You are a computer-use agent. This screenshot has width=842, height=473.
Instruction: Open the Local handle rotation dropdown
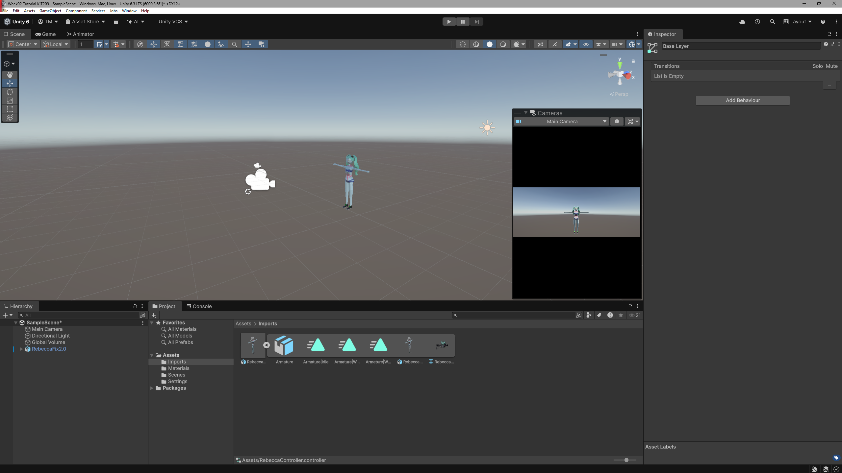(x=56, y=44)
